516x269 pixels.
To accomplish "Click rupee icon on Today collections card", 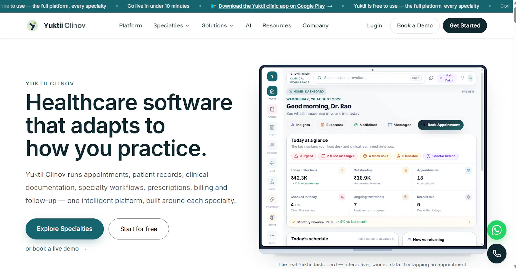I will [342, 170].
